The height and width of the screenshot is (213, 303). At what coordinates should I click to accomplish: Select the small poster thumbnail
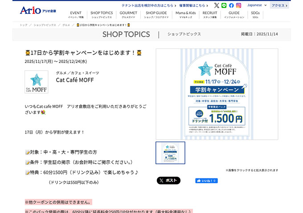click(x=170, y=153)
